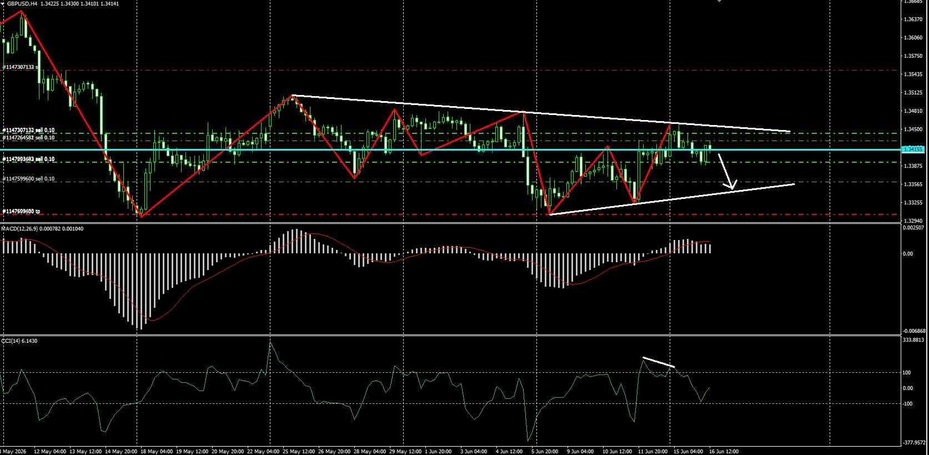Click the 1.36370 price axis value

coord(913,19)
